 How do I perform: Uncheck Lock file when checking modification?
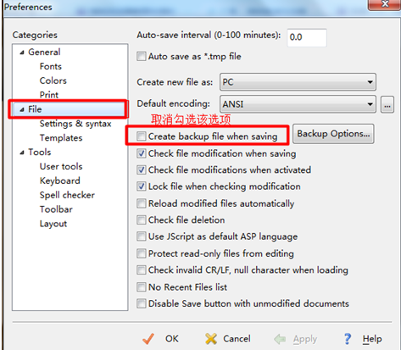(x=142, y=186)
